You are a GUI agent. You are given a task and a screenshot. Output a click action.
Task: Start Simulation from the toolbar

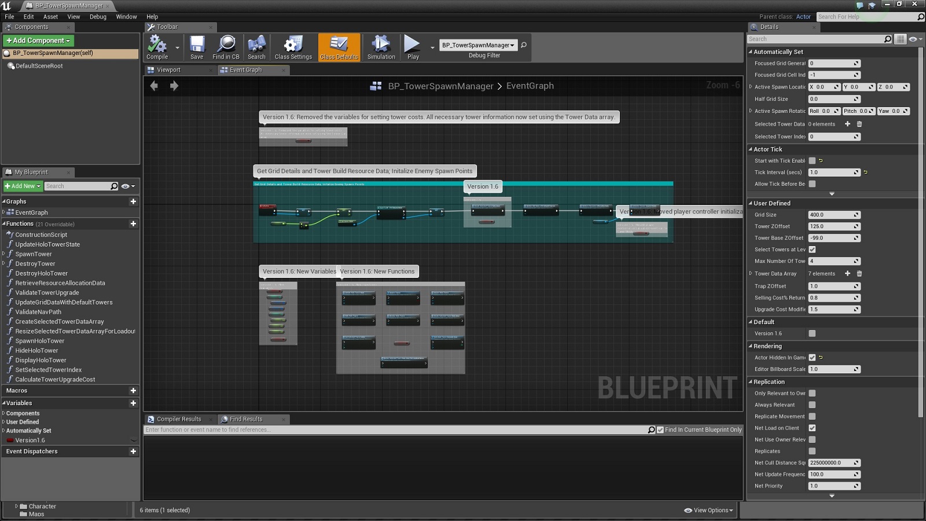[x=381, y=47]
